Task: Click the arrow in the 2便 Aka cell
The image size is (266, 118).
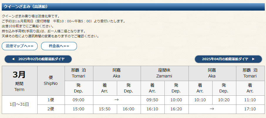Action: (x=212, y=109)
